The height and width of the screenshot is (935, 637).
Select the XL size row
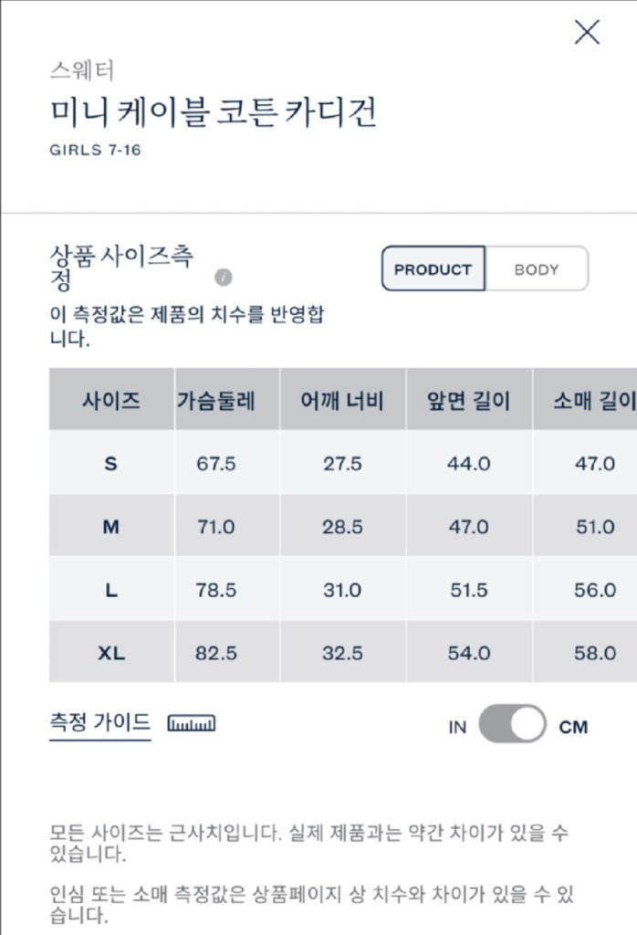pyautogui.click(x=110, y=653)
